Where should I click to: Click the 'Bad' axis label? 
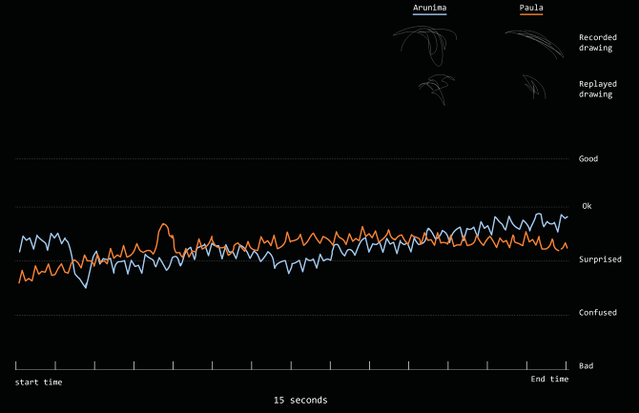point(586,365)
